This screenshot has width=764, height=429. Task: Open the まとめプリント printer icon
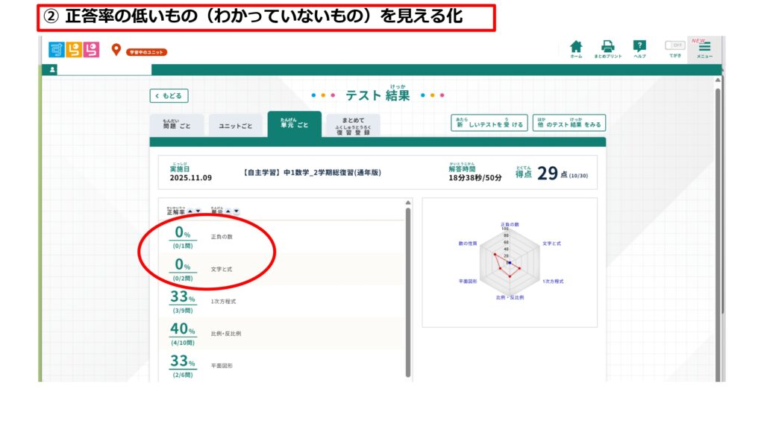(x=608, y=48)
